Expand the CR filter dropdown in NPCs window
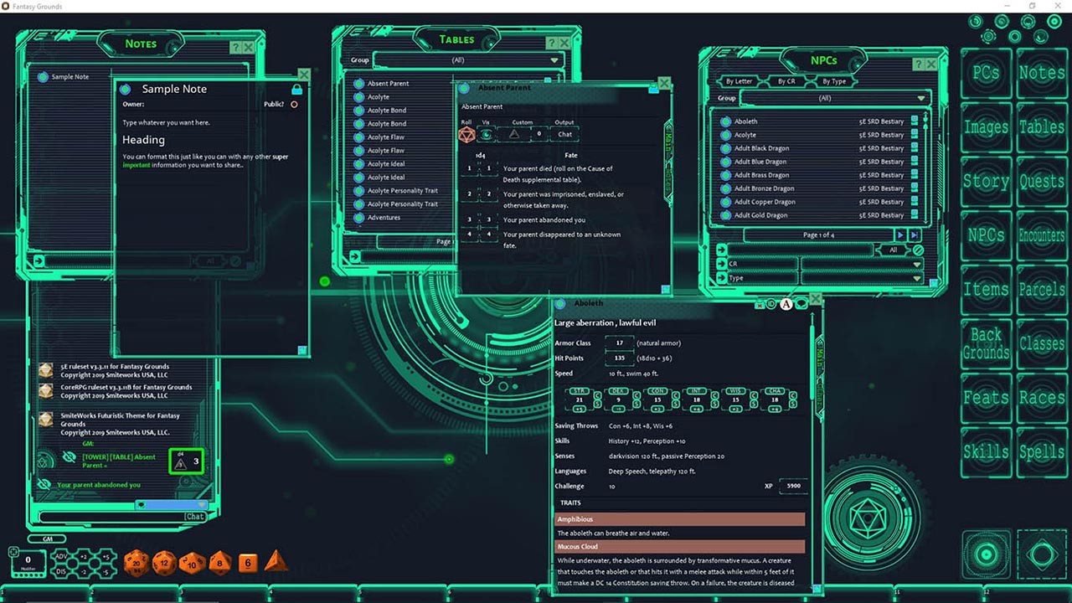 pyautogui.click(x=916, y=263)
